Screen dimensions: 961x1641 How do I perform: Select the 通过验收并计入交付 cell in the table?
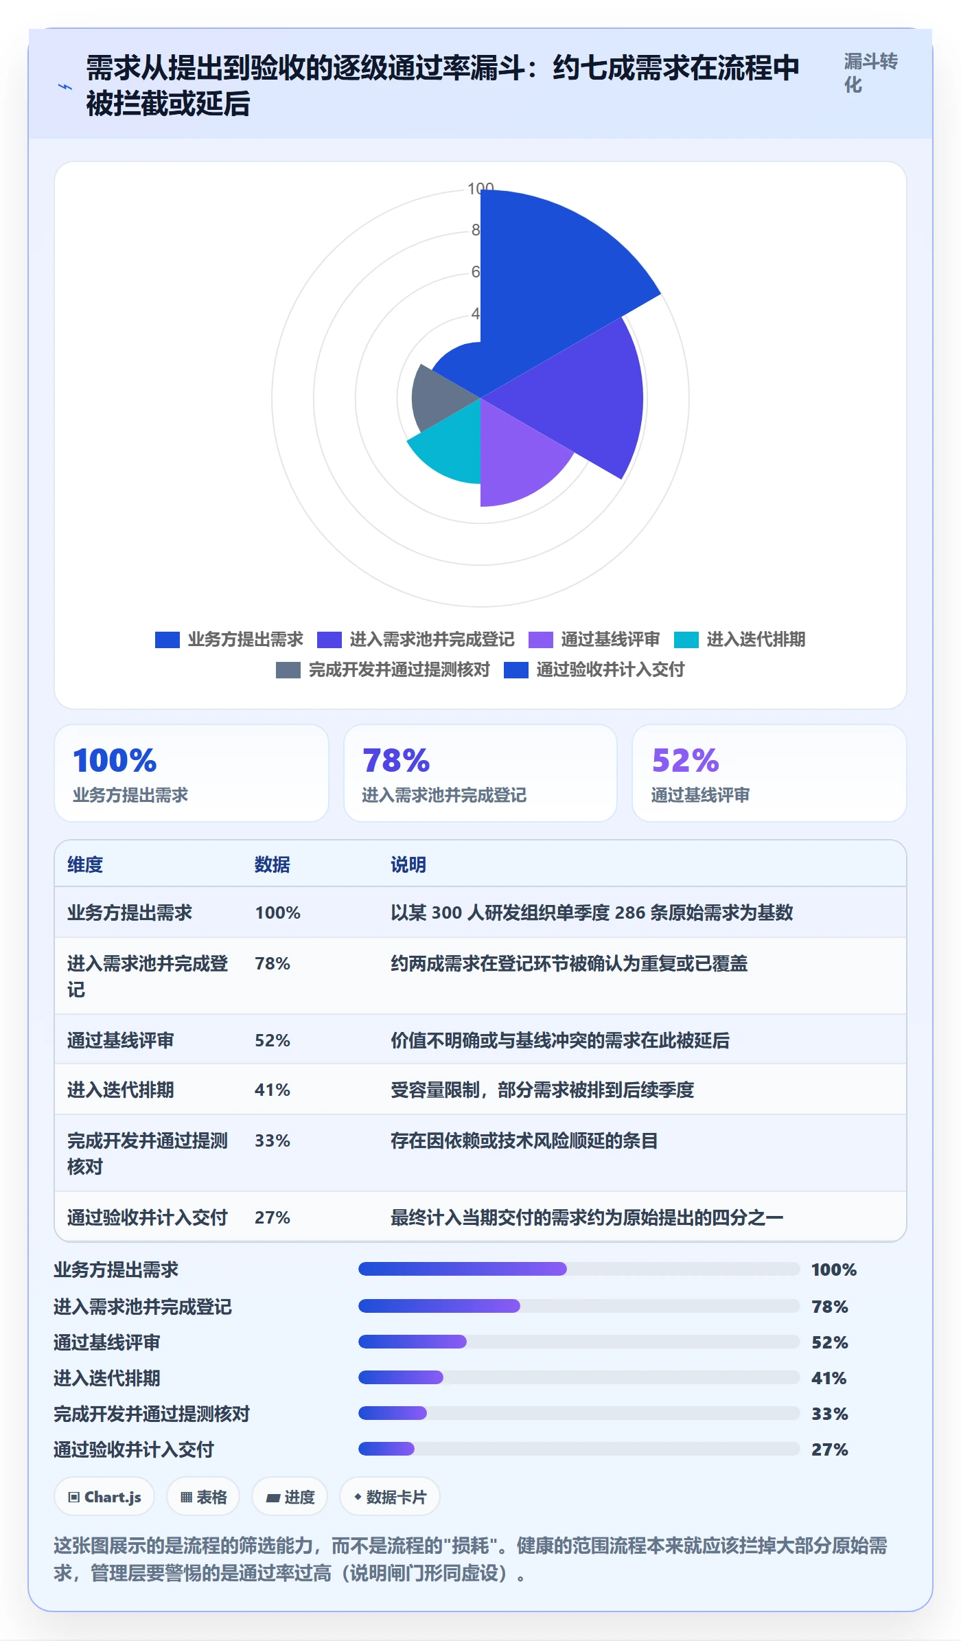(148, 1217)
